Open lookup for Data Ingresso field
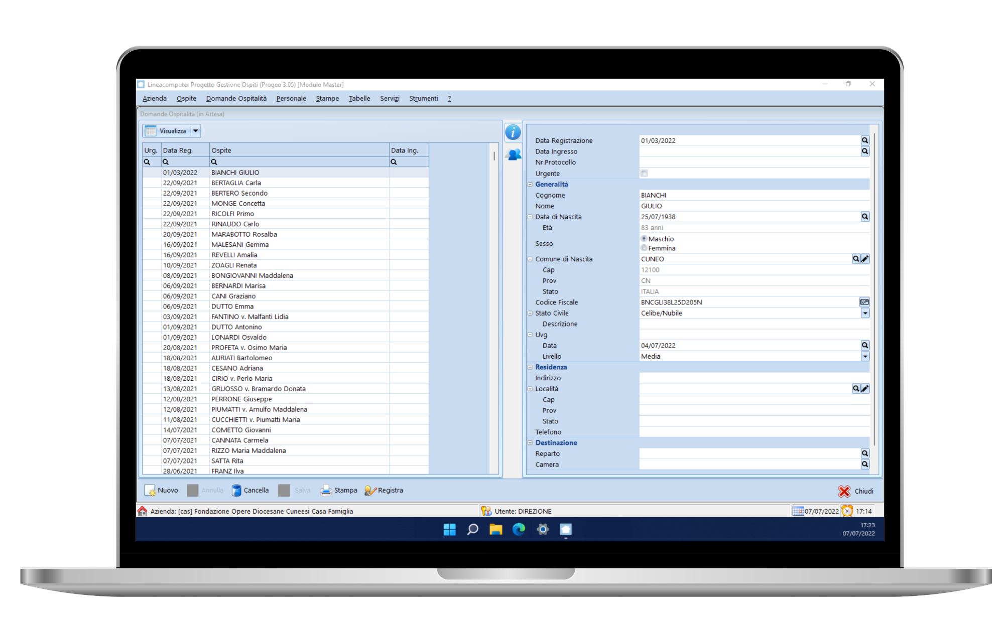 click(x=865, y=151)
